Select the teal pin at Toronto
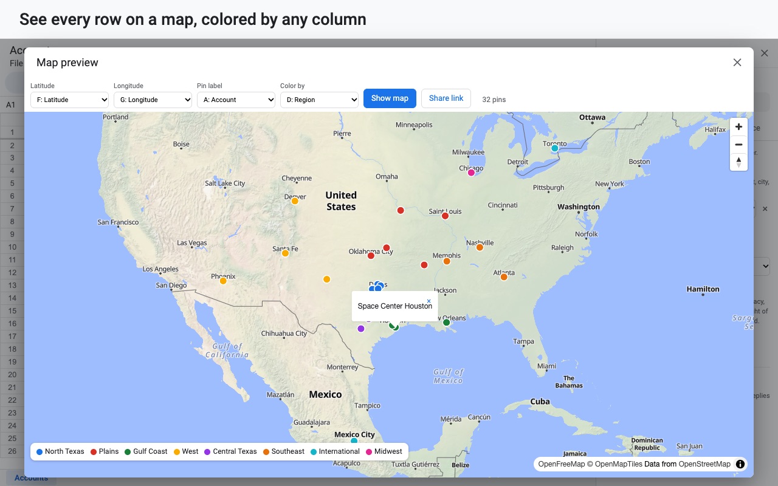This screenshot has width=778, height=486. click(x=554, y=148)
